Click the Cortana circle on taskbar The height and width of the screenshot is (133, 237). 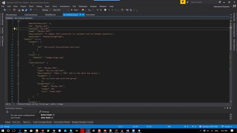coord(8,130)
